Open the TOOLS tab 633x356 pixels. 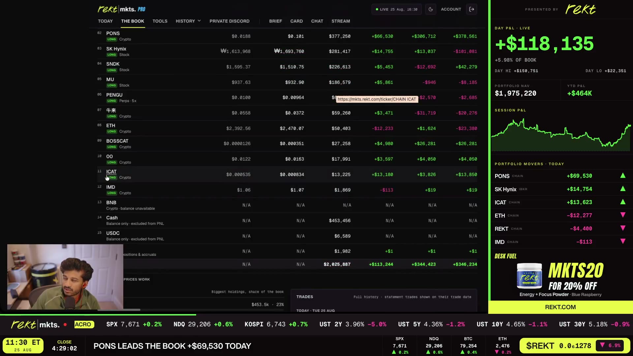(160, 21)
